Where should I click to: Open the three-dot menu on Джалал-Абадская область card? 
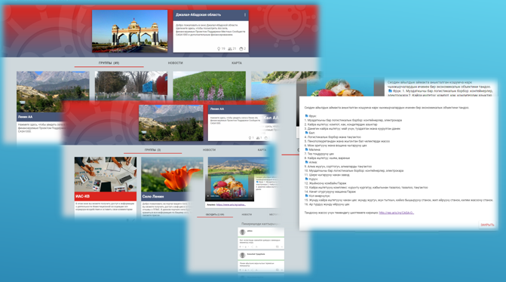pos(245,15)
